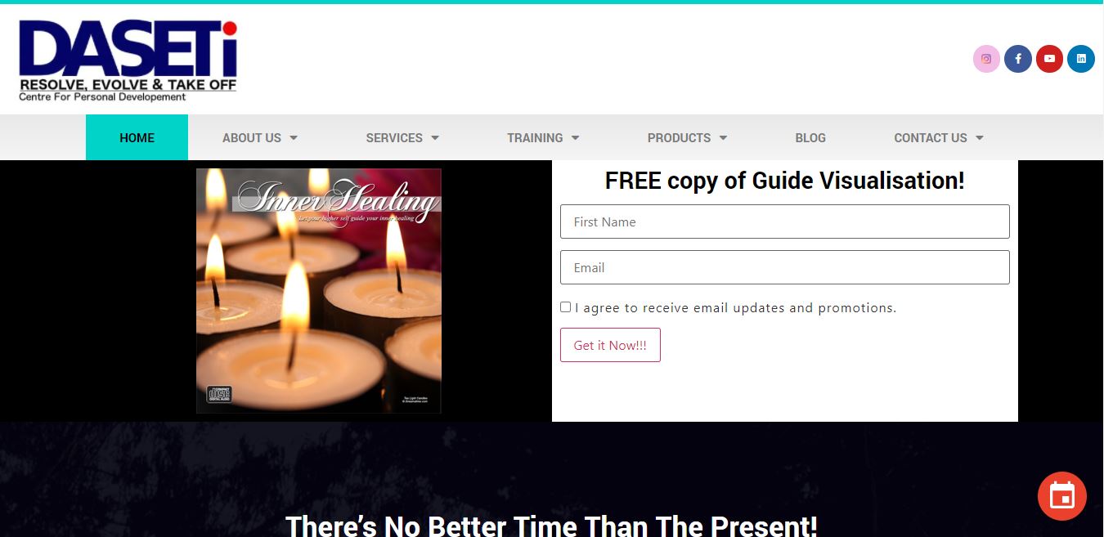1104x537 pixels.
Task: Expand the Services dropdown arrow
Action: pos(435,138)
